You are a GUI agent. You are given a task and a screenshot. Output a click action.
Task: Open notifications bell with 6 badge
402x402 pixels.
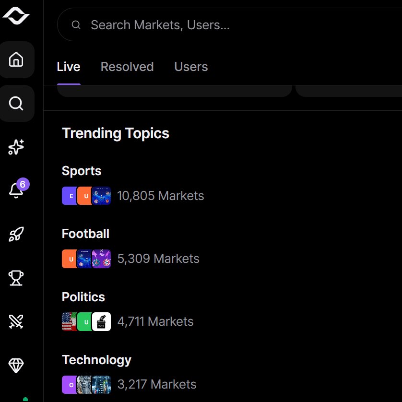click(x=16, y=190)
